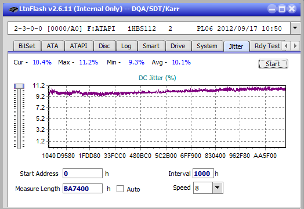The image size is (304, 209).
Task: Go to the Rdy Test tab
Action: (267, 46)
